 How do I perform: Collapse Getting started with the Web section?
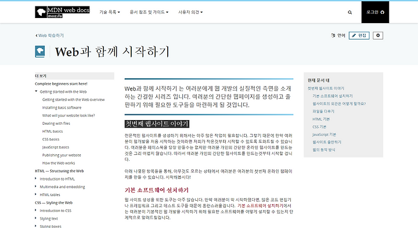click(36, 91)
